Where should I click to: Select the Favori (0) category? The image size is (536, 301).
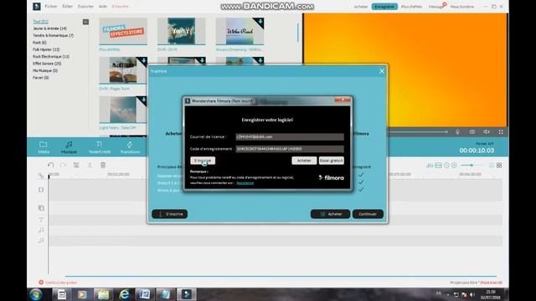click(41, 78)
